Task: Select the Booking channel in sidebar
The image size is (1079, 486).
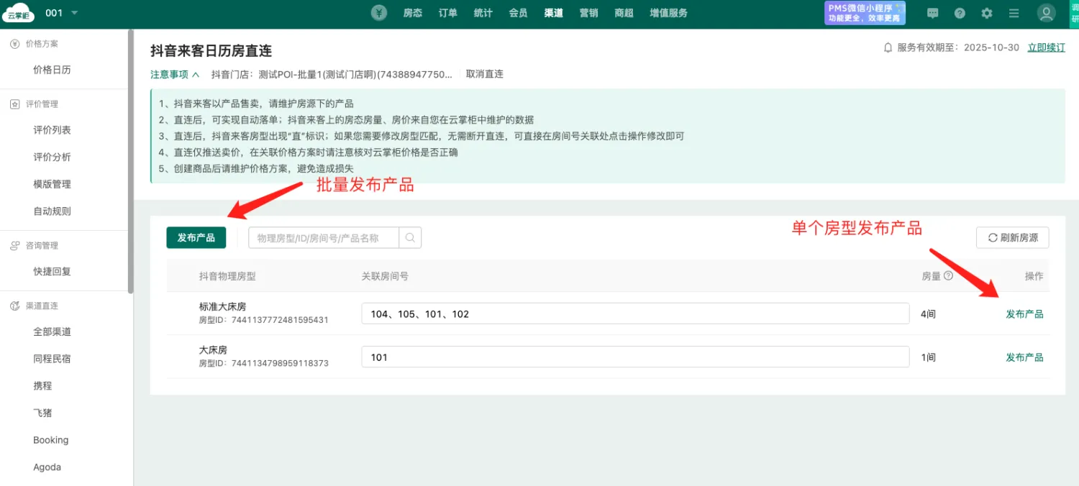Action: [50, 440]
